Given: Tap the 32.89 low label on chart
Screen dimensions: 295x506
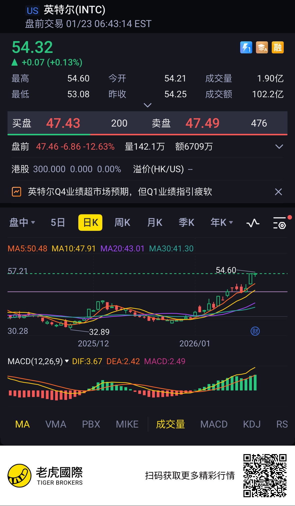Looking at the screenshot, I should click(x=99, y=332).
